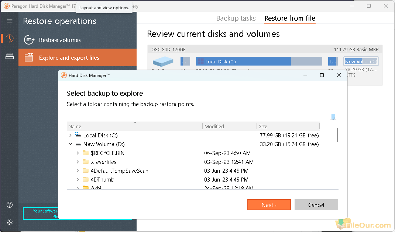Select the $RECYCLE.BIN folder row
The height and width of the screenshot is (232, 395).
(193, 153)
